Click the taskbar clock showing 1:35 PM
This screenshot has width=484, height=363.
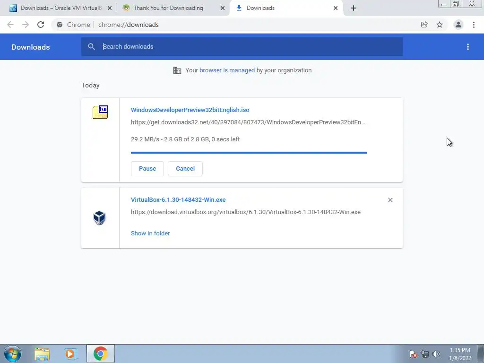(460, 354)
